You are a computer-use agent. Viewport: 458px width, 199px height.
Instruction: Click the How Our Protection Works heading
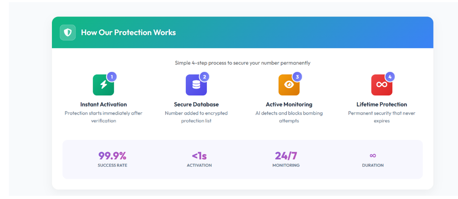128,32
